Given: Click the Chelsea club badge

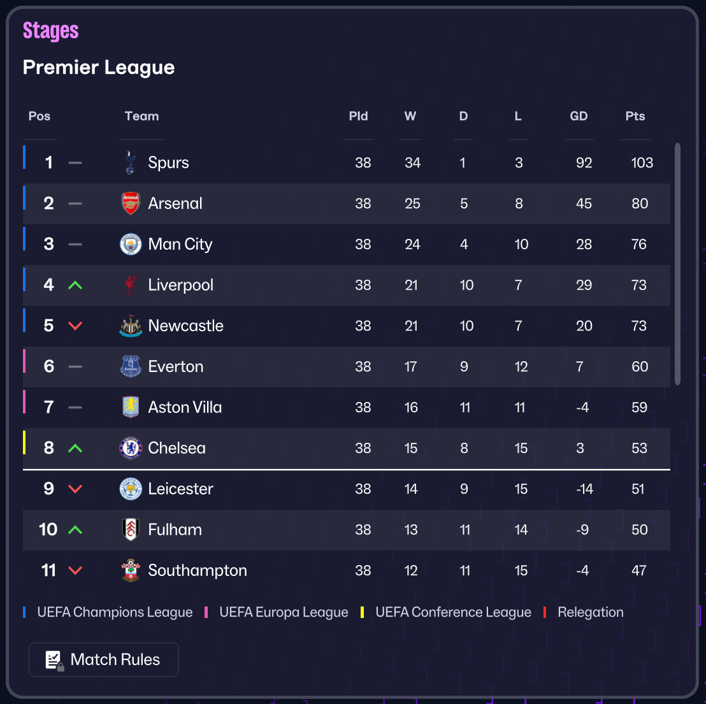Looking at the screenshot, I should click(x=131, y=448).
